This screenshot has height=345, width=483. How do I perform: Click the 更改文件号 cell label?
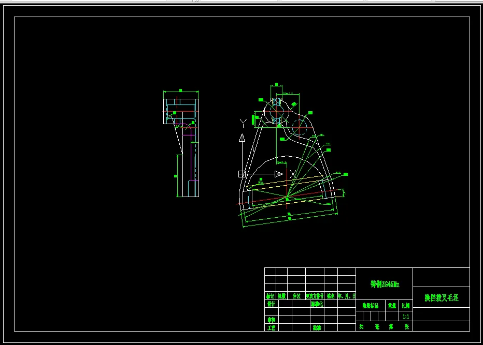click(x=315, y=296)
